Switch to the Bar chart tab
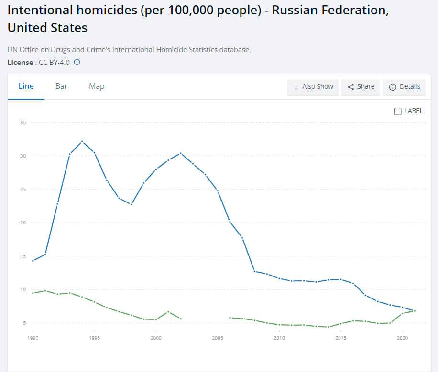The image size is (438, 372). pyautogui.click(x=61, y=86)
